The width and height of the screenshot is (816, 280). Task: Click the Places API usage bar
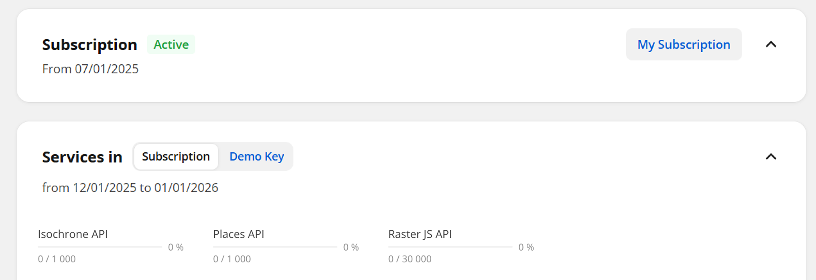coord(275,247)
